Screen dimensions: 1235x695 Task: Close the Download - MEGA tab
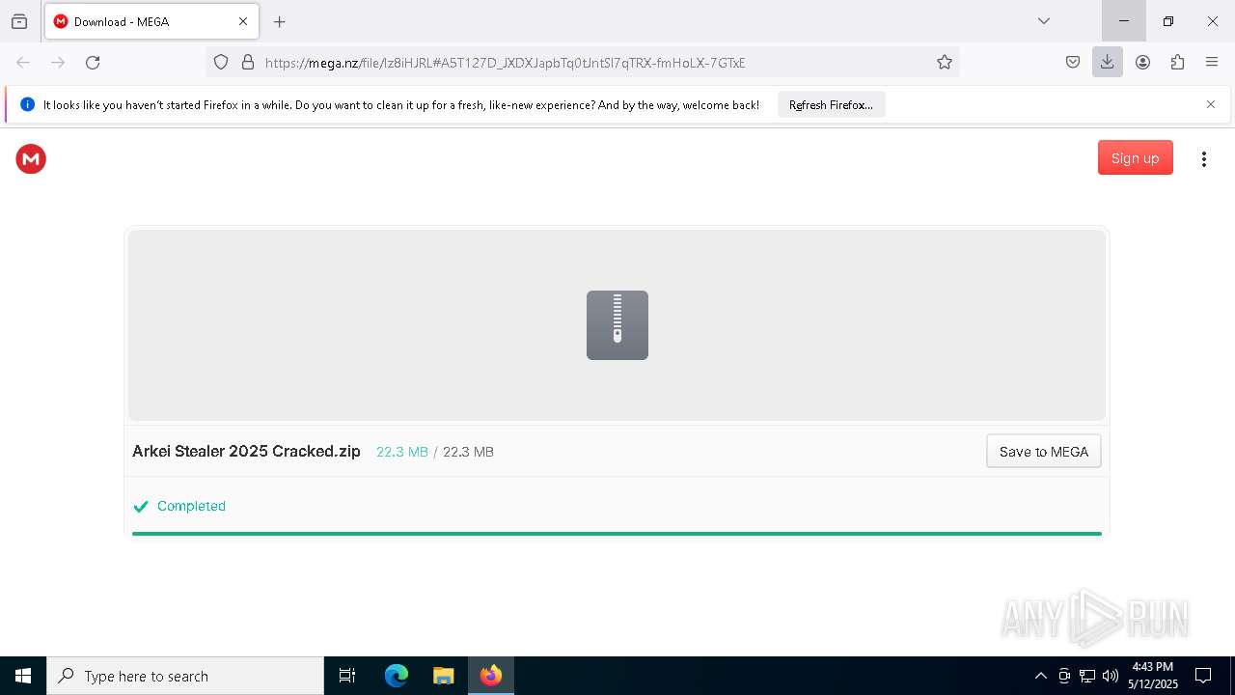pyautogui.click(x=243, y=21)
